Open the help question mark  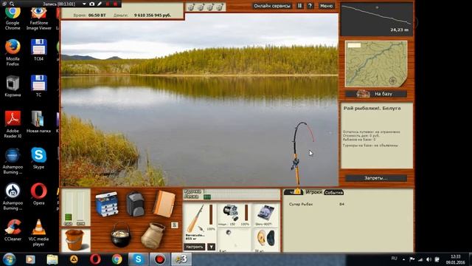point(310,6)
